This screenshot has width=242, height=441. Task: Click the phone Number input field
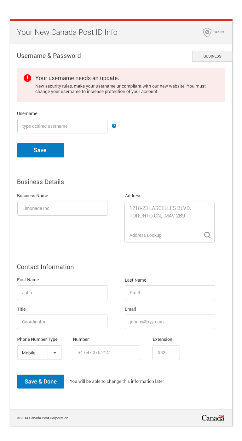pos(107,353)
